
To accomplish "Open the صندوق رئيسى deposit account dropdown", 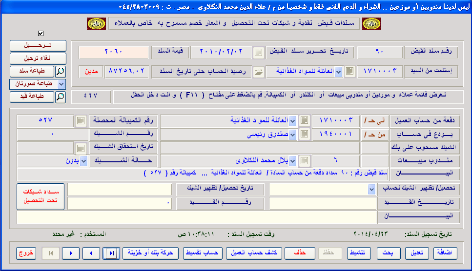I will pos(292,134).
